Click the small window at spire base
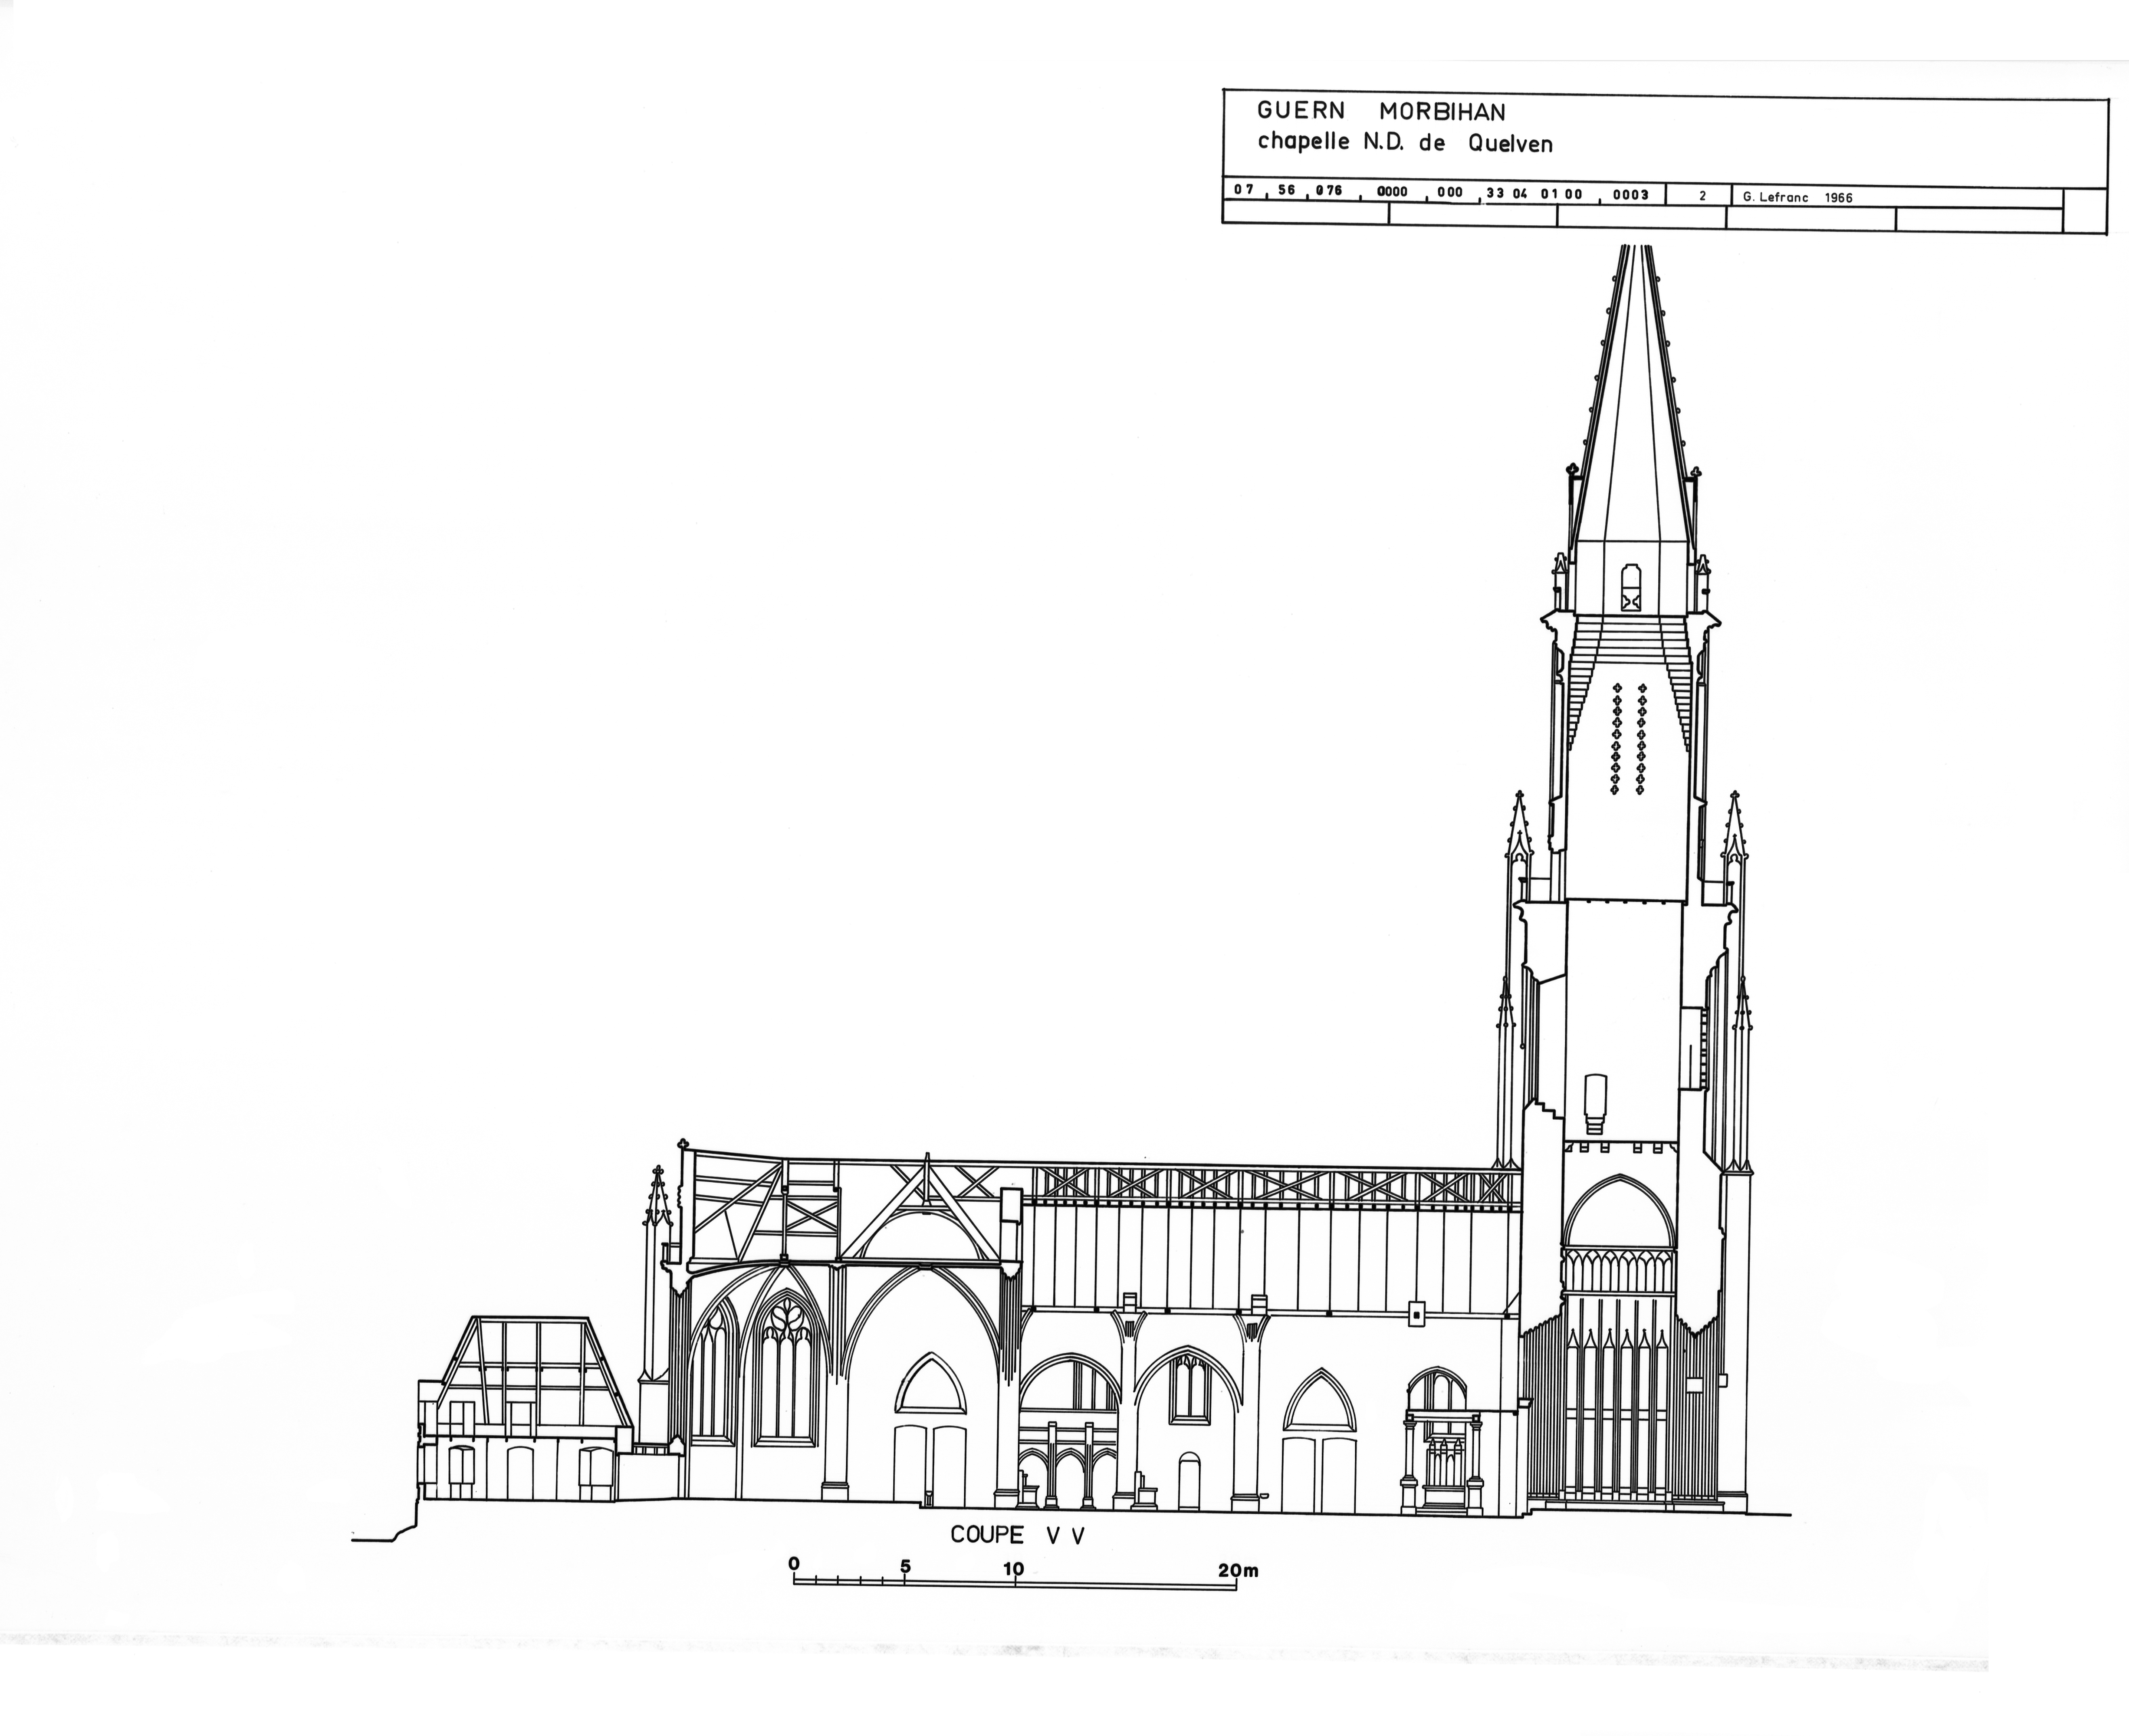 [x=1631, y=588]
